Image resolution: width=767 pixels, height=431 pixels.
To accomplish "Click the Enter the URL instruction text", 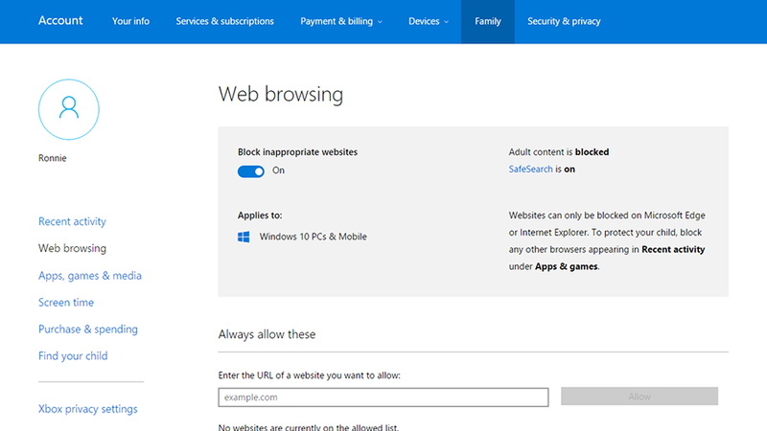I will click(x=309, y=375).
